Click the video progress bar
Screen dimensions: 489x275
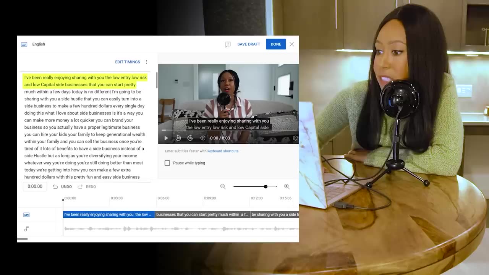[x=228, y=131]
